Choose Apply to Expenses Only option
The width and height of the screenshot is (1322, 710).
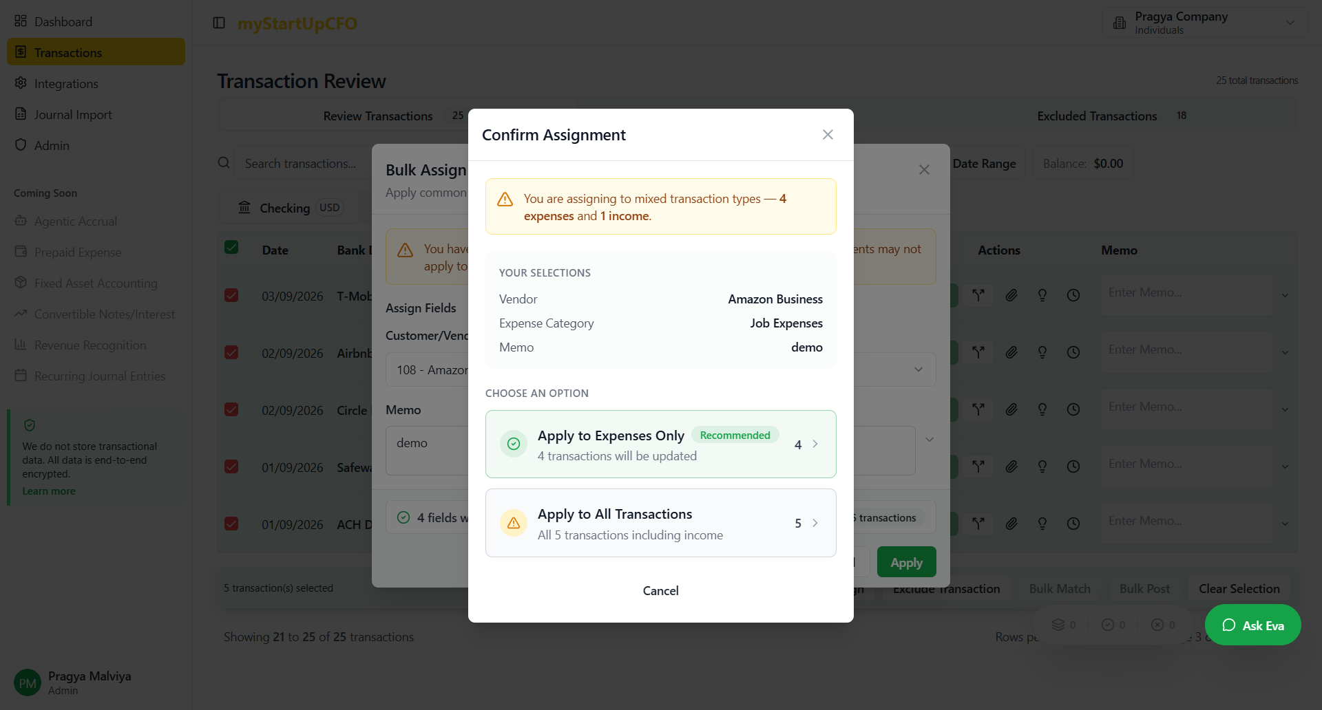coord(660,444)
